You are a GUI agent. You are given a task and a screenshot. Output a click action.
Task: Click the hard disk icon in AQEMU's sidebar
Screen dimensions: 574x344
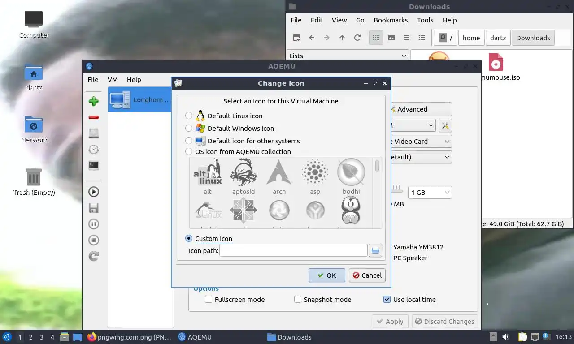click(93, 133)
